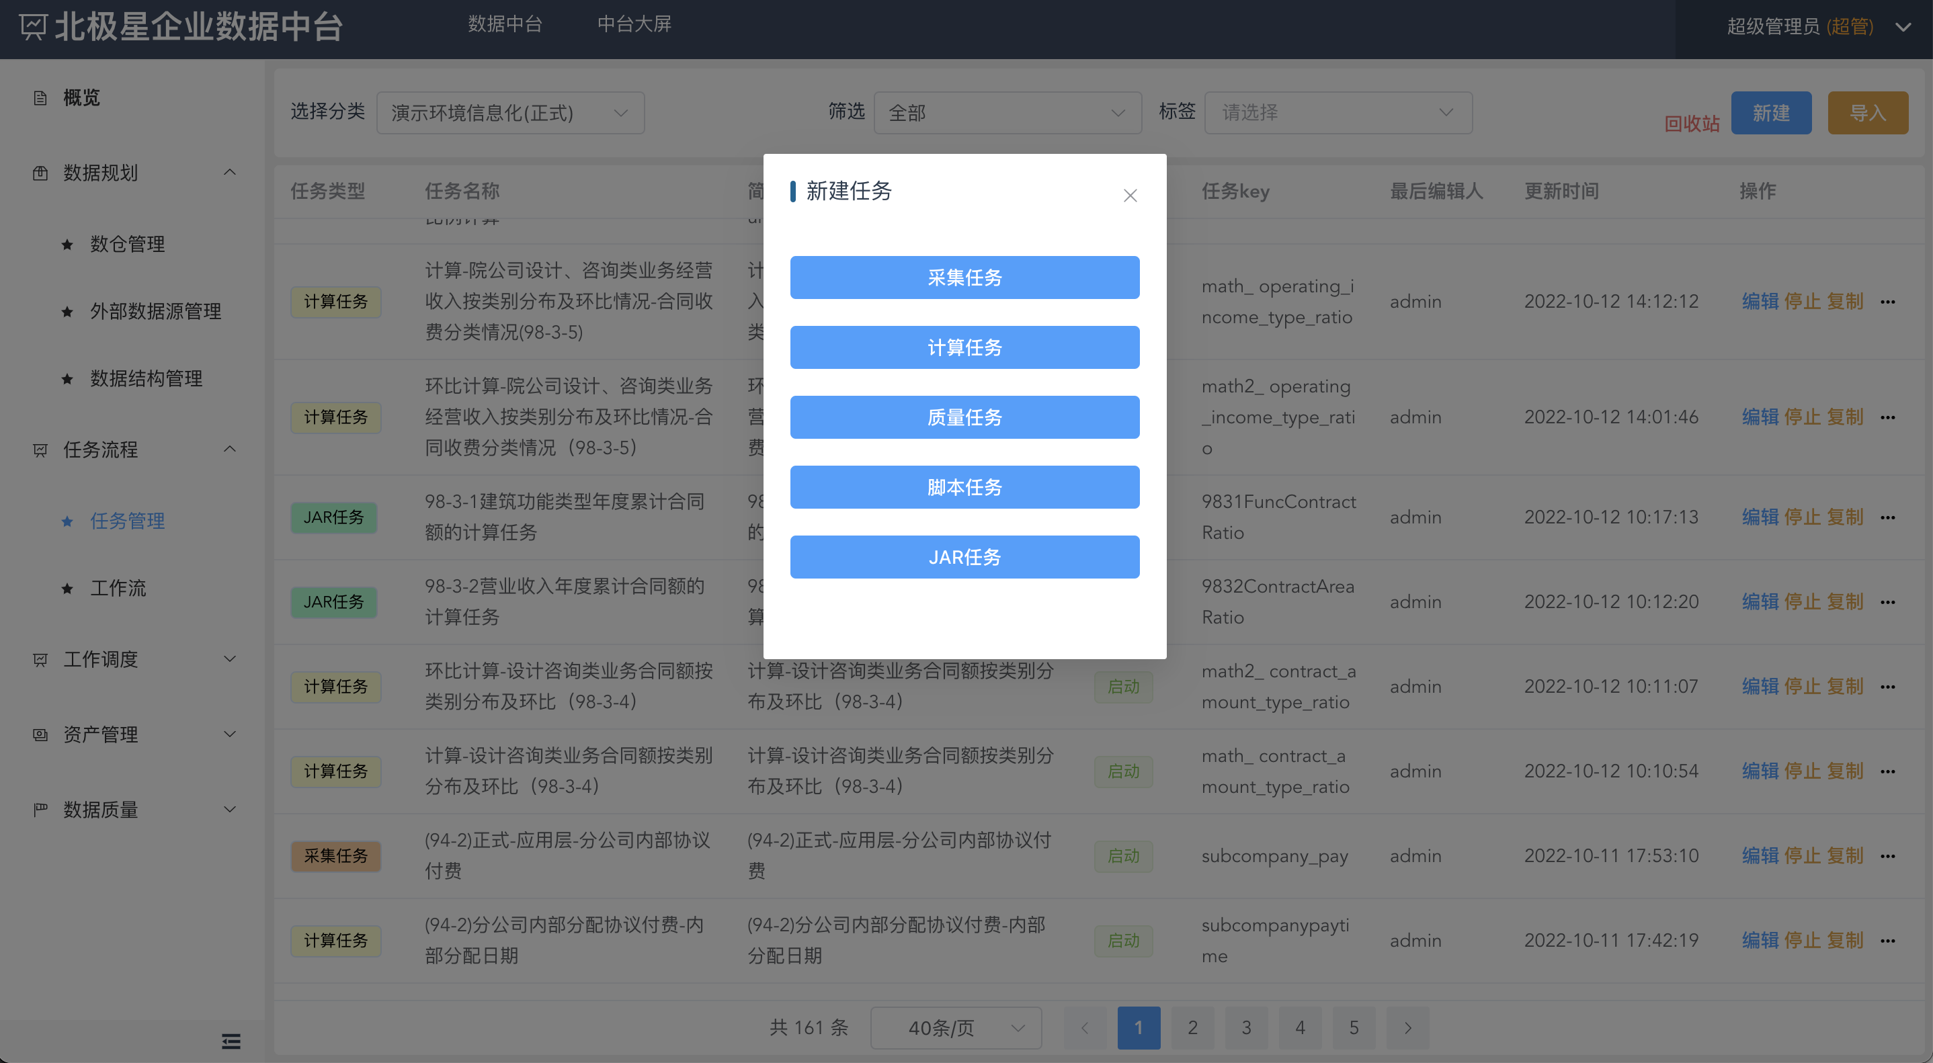Open the 选择分类 category dropdown
The width and height of the screenshot is (1933, 1063).
click(x=510, y=112)
